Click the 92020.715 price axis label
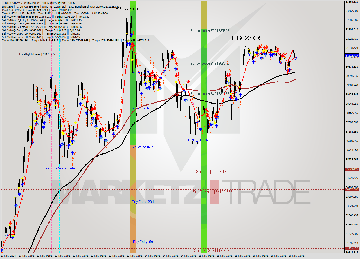Image resolution: width=360 pixels, height=259 pixels. (x=352, y=39)
